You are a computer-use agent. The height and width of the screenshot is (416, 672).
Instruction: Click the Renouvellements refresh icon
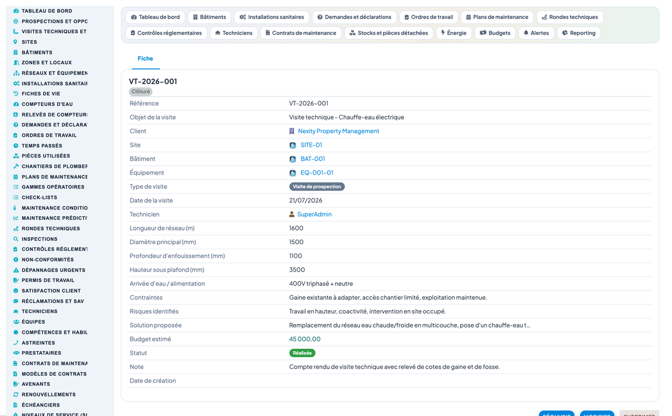tap(16, 394)
